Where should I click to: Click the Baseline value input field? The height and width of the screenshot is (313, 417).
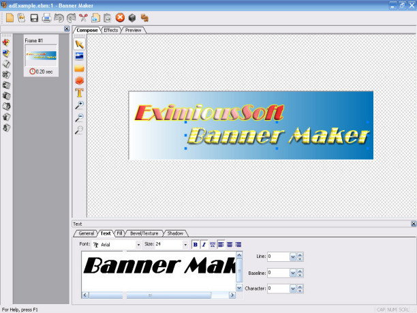point(279,273)
